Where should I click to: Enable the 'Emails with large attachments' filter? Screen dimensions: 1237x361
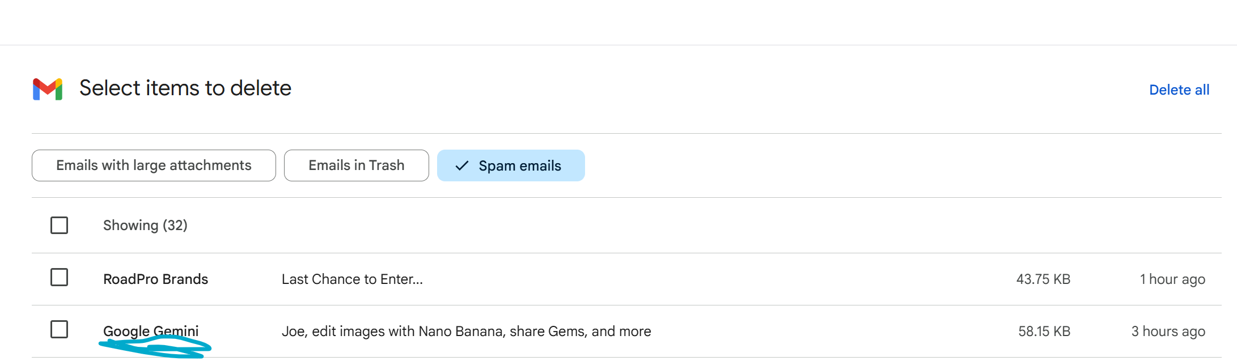(x=153, y=165)
